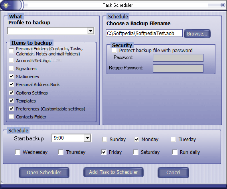Click the sun icon in title bar

click(6, 5)
